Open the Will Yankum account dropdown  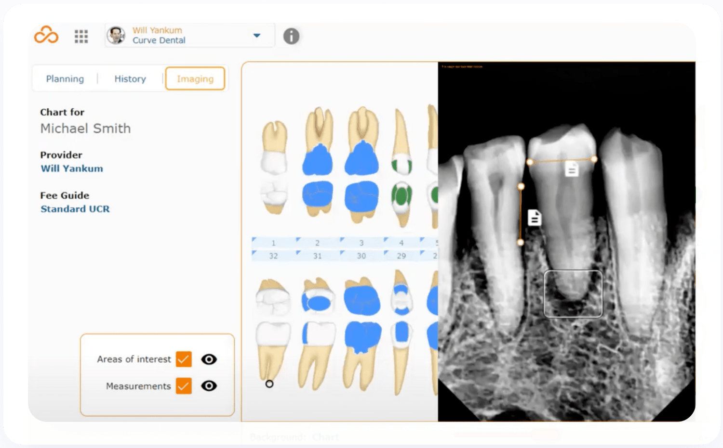coord(256,35)
